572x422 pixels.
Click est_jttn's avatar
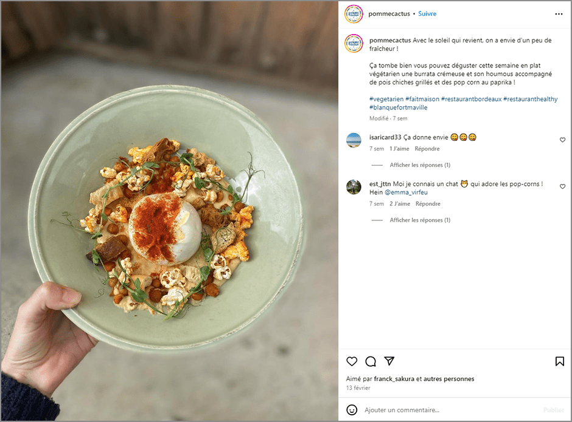(354, 187)
